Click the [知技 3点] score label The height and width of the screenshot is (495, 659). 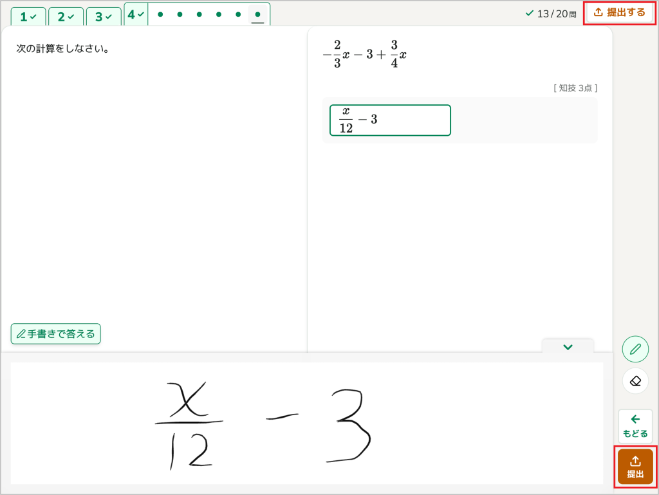pos(575,88)
